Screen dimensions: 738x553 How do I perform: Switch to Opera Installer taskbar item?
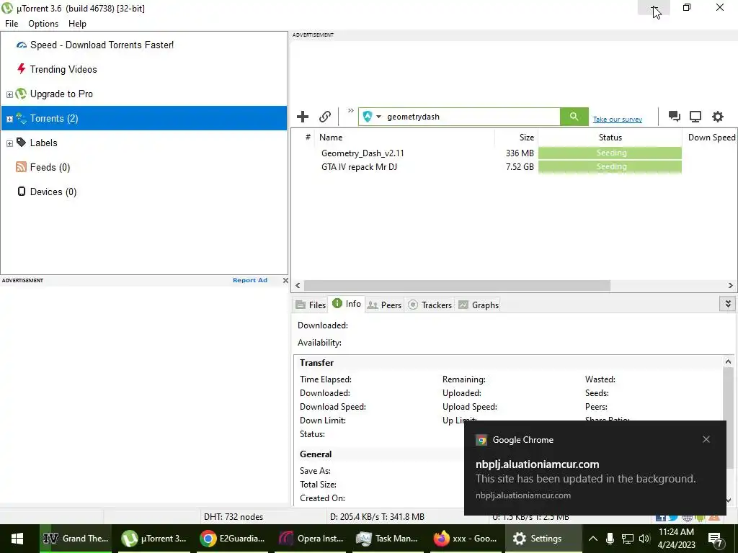click(311, 539)
